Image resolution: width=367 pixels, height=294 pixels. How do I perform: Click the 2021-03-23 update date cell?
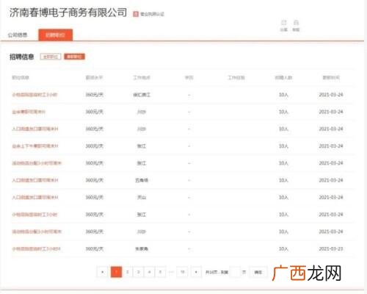[x=331, y=249]
